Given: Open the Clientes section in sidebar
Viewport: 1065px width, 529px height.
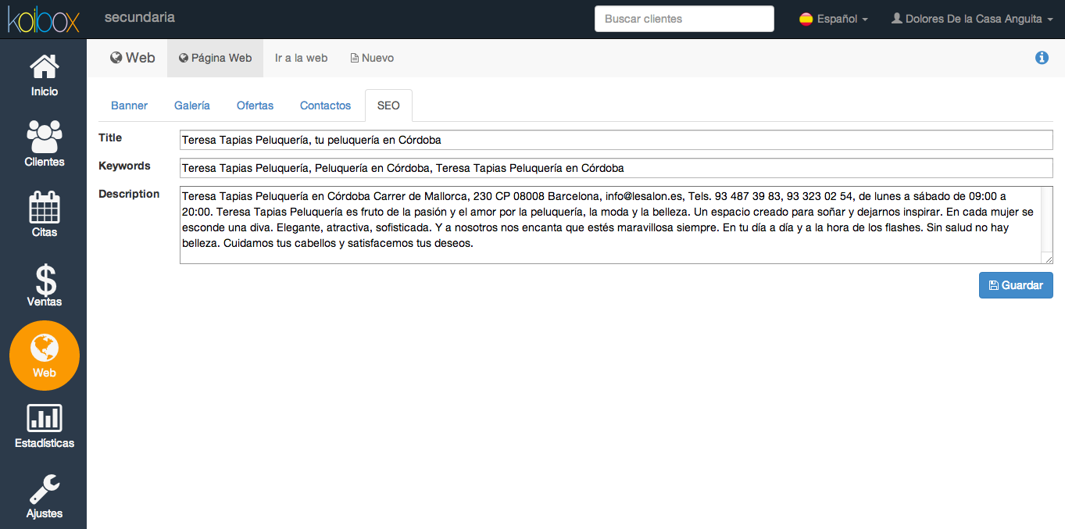Looking at the screenshot, I should pos(44,145).
